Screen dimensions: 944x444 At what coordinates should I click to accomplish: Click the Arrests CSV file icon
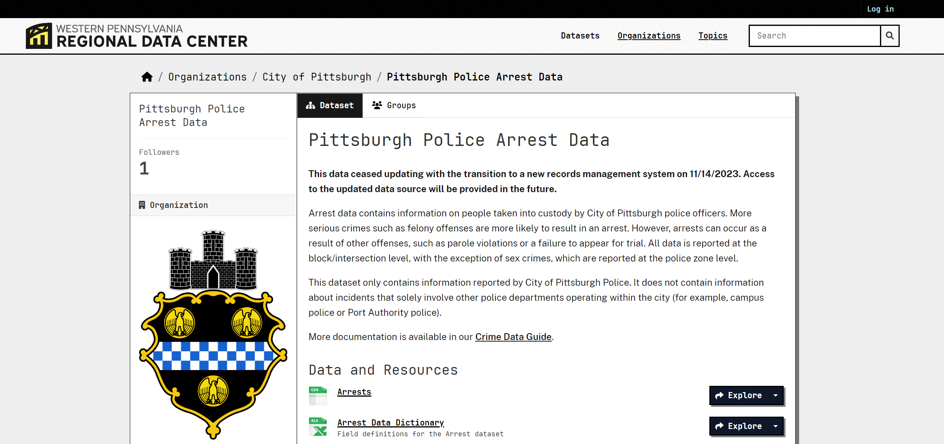pos(318,396)
